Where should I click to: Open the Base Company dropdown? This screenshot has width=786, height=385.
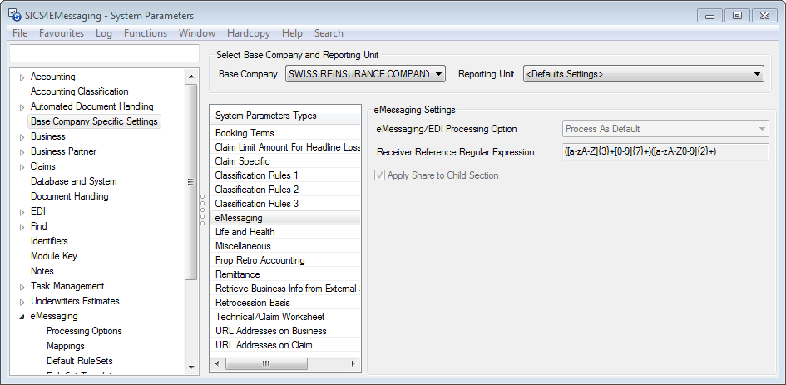(x=365, y=74)
